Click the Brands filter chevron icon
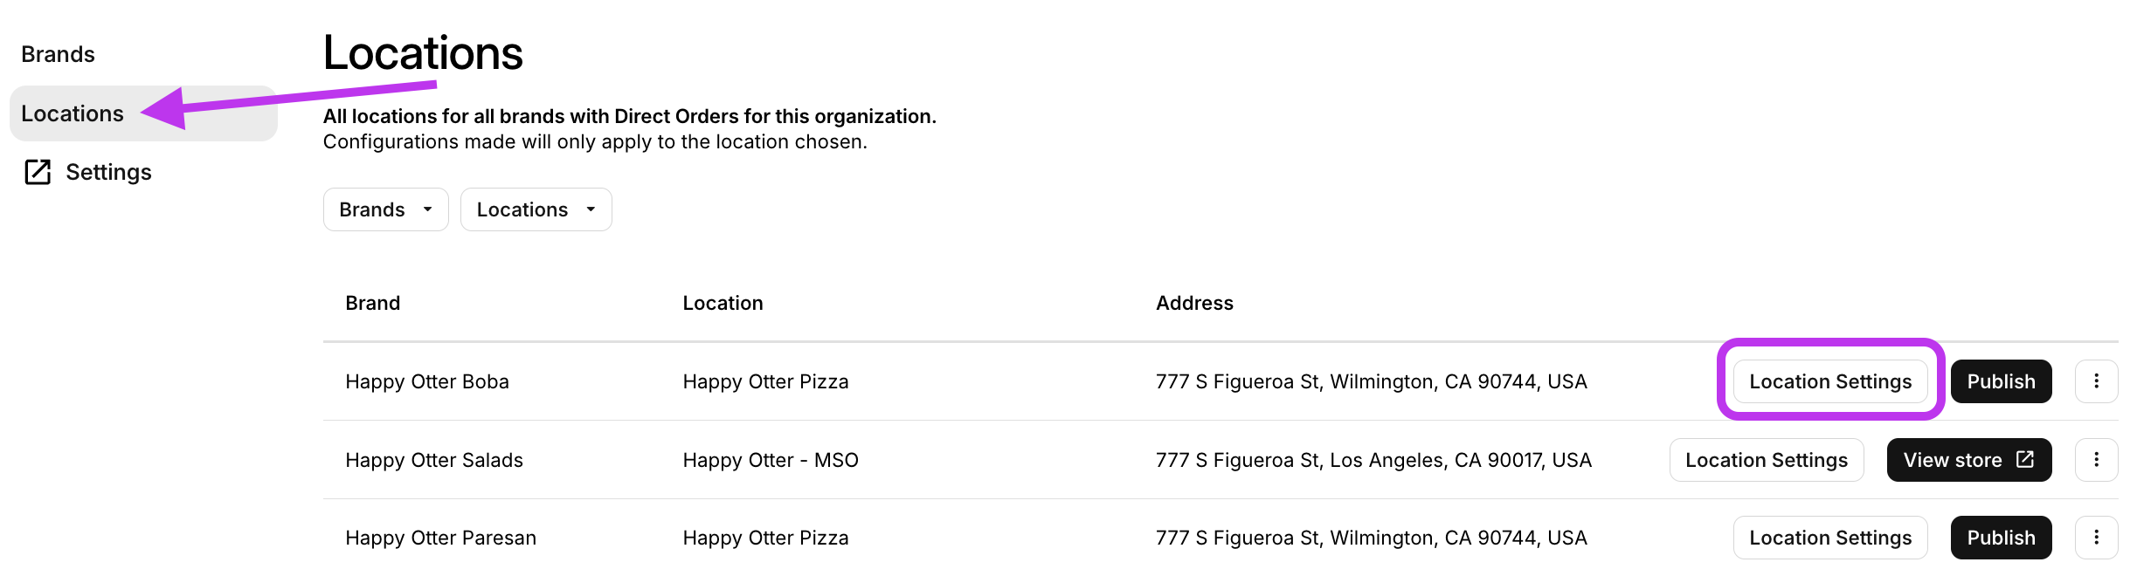 (x=427, y=209)
